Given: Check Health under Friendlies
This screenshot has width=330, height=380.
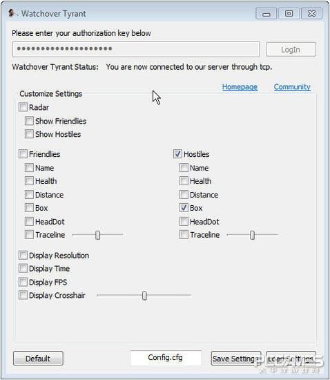Looking at the screenshot, I should coord(29,181).
